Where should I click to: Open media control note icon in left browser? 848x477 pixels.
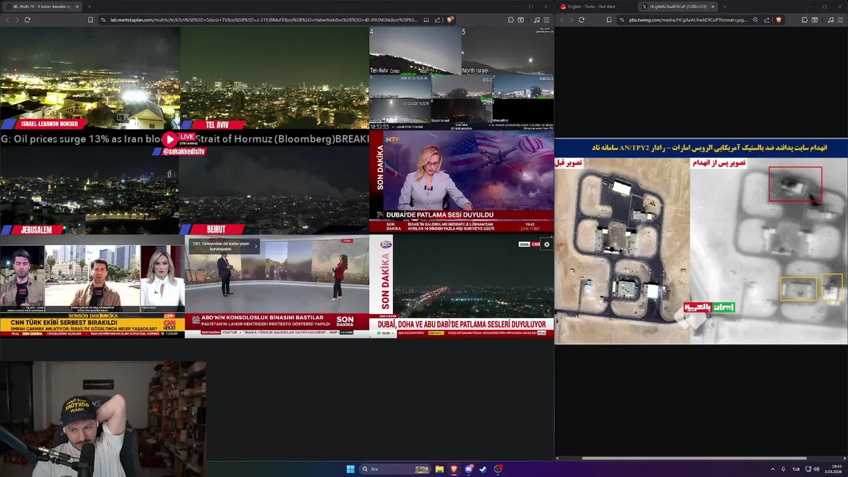536,20
